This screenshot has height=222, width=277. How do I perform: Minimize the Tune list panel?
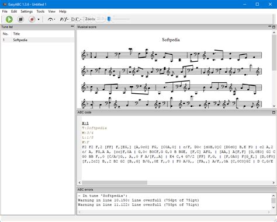(x=72, y=26)
